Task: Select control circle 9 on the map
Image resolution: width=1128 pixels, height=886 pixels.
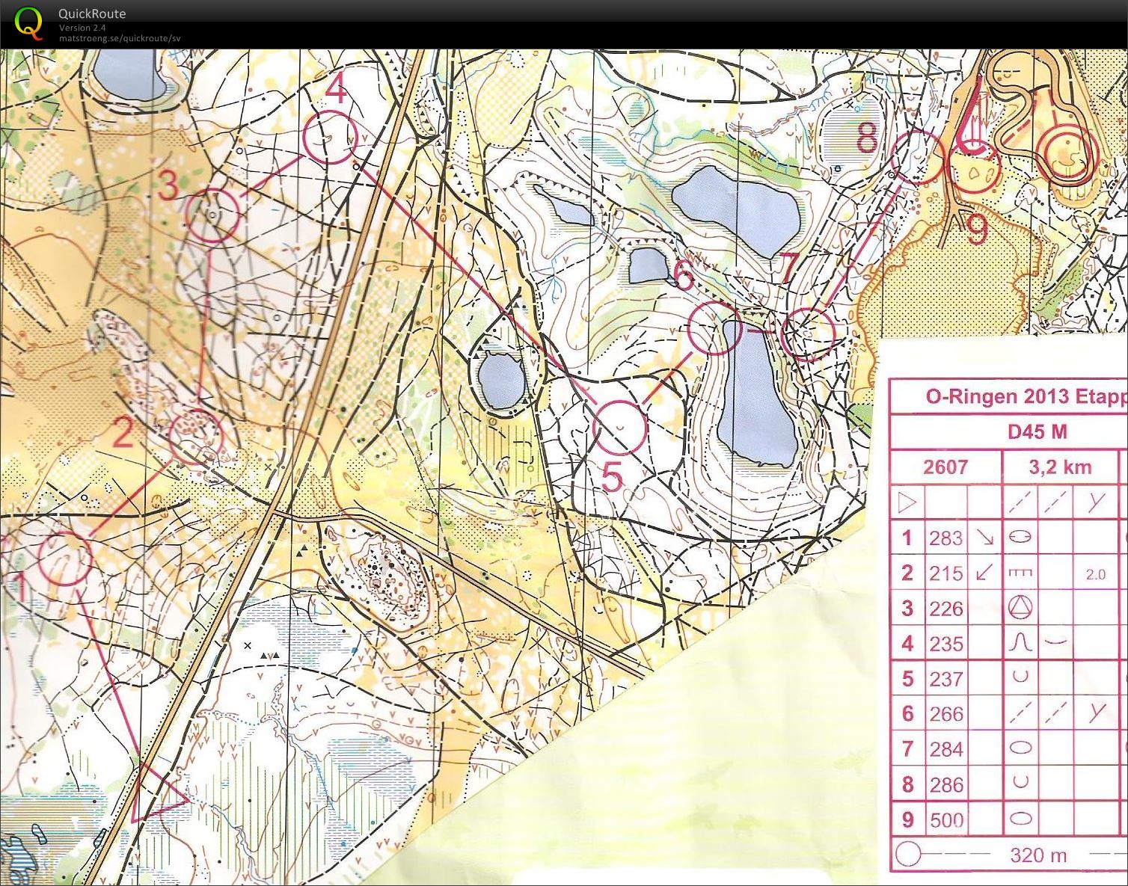Action: (x=975, y=166)
